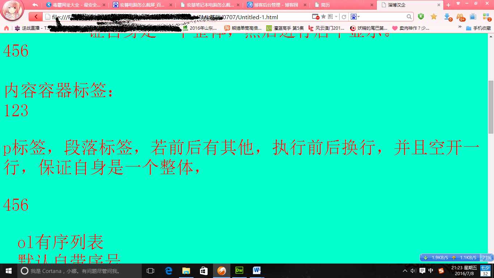This screenshot has height=278, width=494.
Task: Open Task View icon
Action: tap(150, 271)
